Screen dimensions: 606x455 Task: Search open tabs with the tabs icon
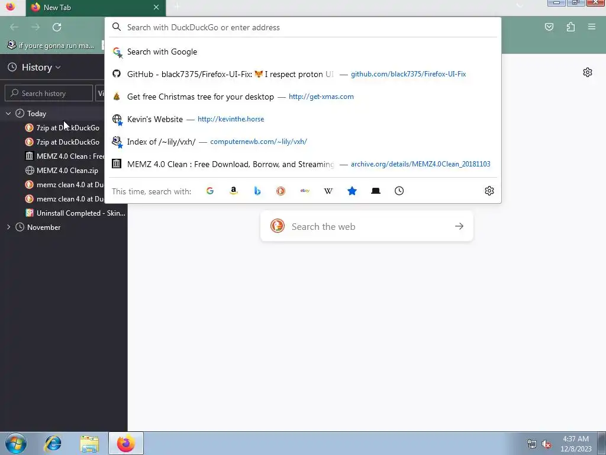376,191
